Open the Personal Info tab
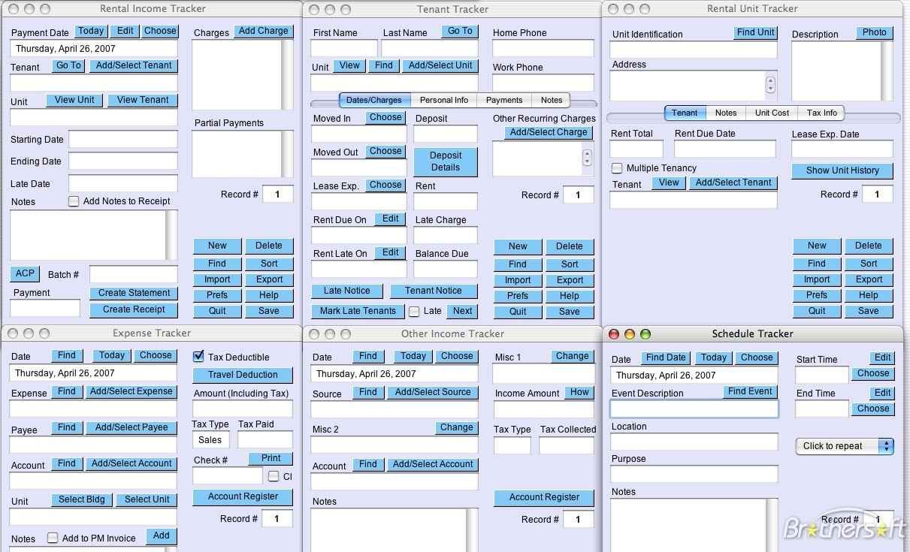Screen dimensions: 910x552 444,100
